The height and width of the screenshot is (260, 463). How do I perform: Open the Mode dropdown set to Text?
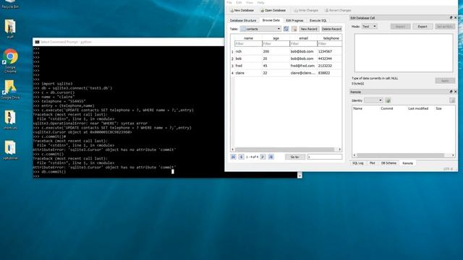click(369, 27)
